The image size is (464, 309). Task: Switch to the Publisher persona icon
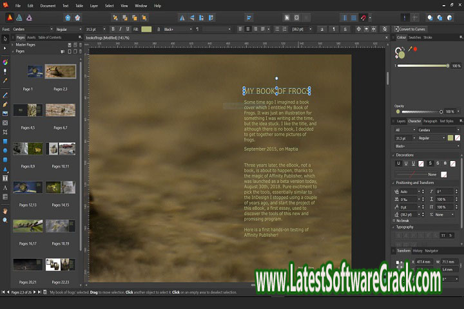click(10, 18)
